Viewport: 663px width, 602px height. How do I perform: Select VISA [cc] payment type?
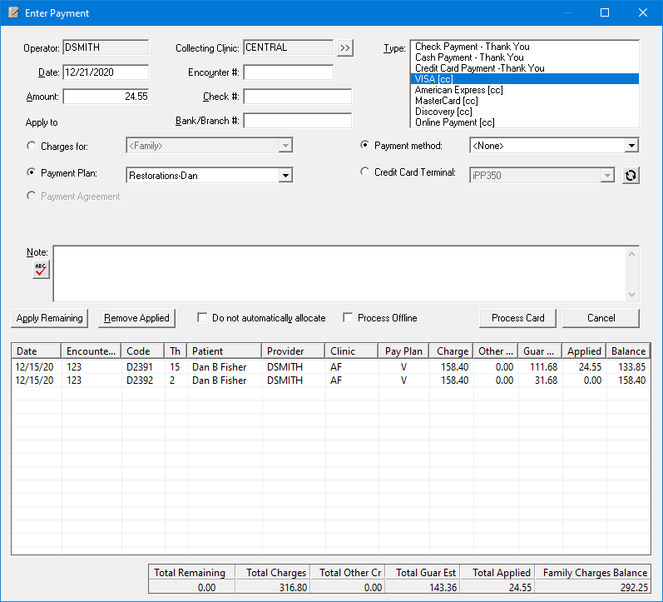524,79
